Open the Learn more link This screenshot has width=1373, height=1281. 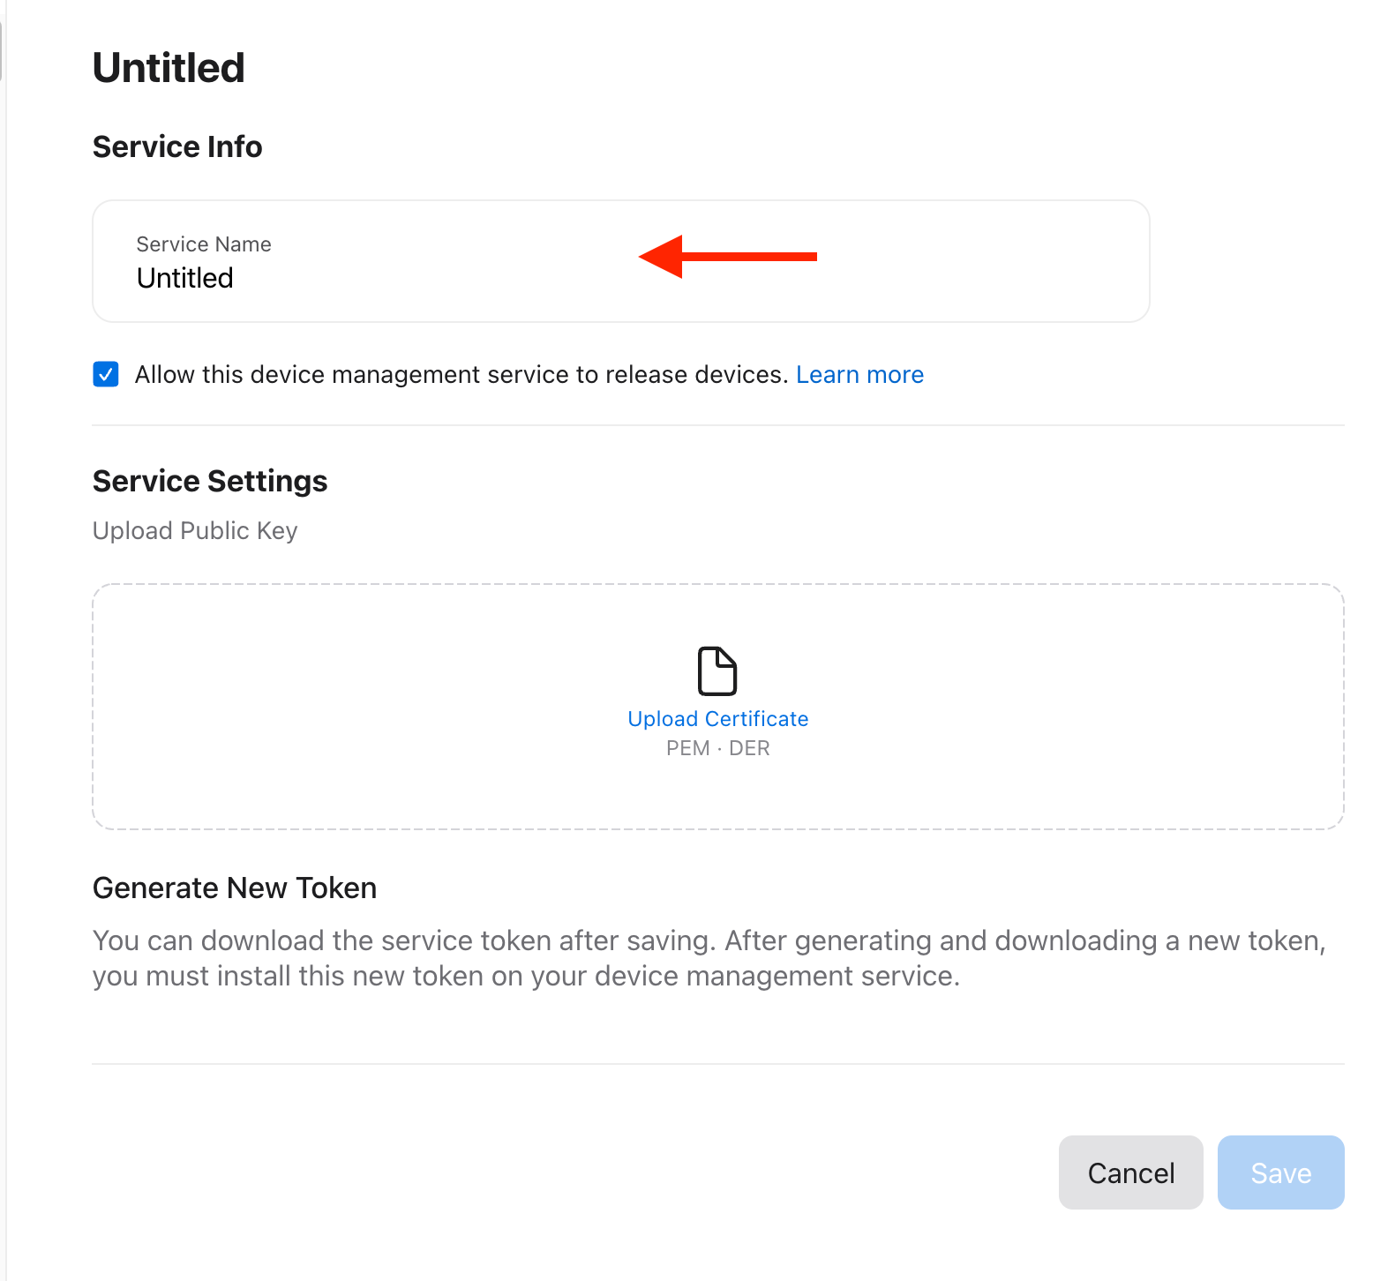coord(859,375)
